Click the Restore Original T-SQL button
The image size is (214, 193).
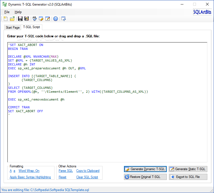[145, 177]
